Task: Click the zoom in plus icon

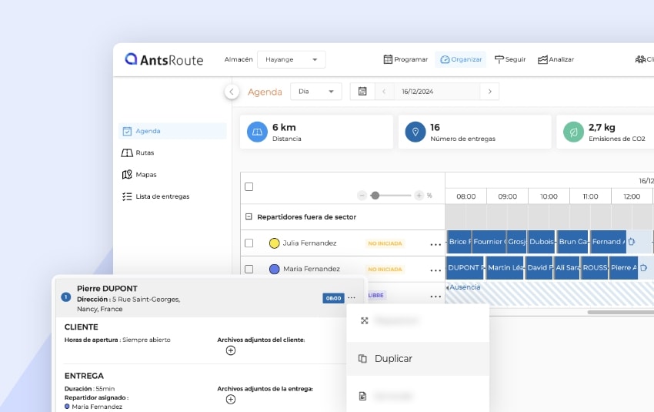Action: [419, 196]
